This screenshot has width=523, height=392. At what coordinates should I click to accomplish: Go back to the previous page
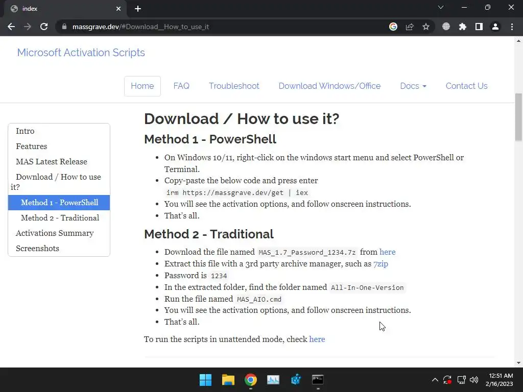click(11, 27)
